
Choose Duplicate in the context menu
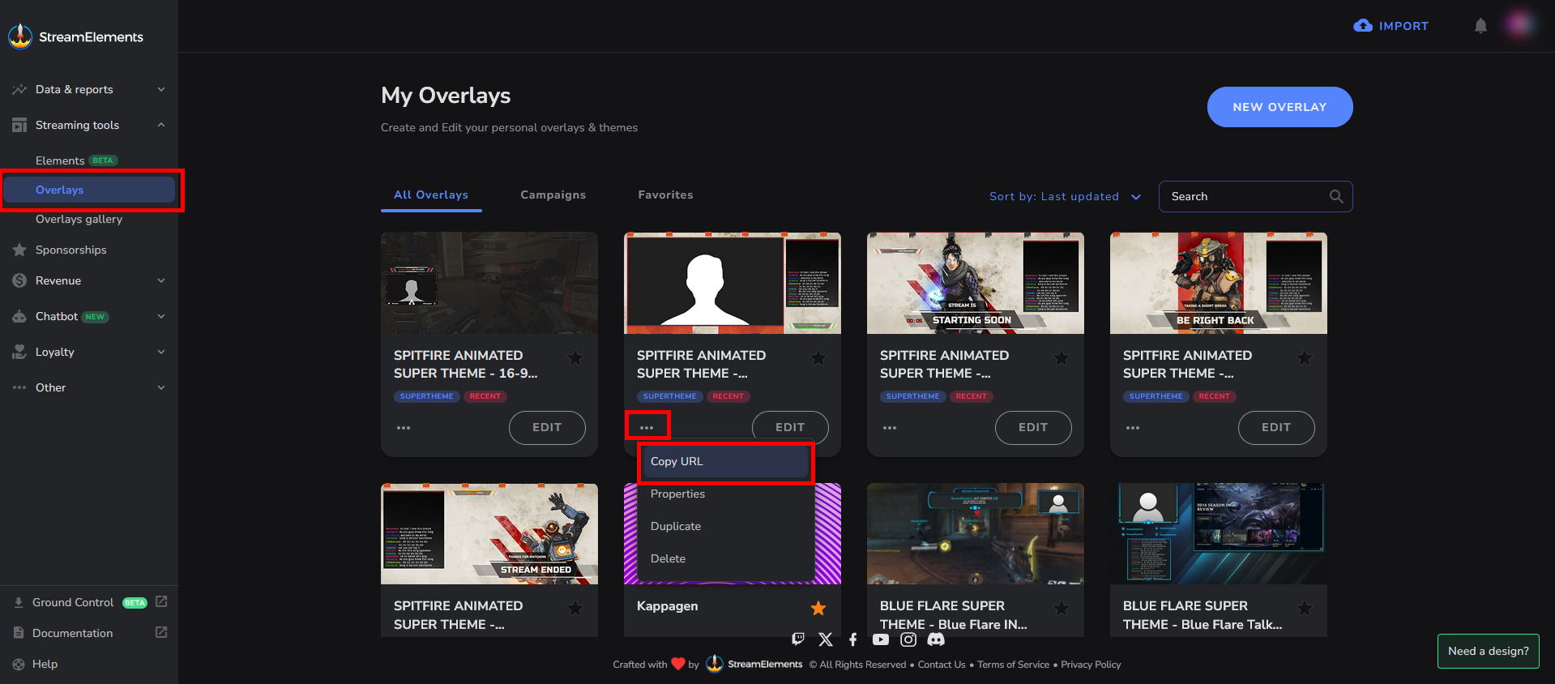pos(725,526)
